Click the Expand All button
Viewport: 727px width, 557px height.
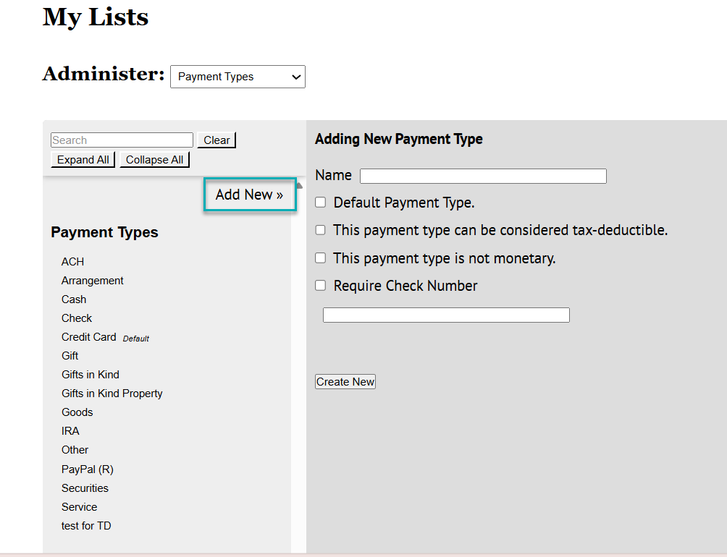[x=83, y=160]
